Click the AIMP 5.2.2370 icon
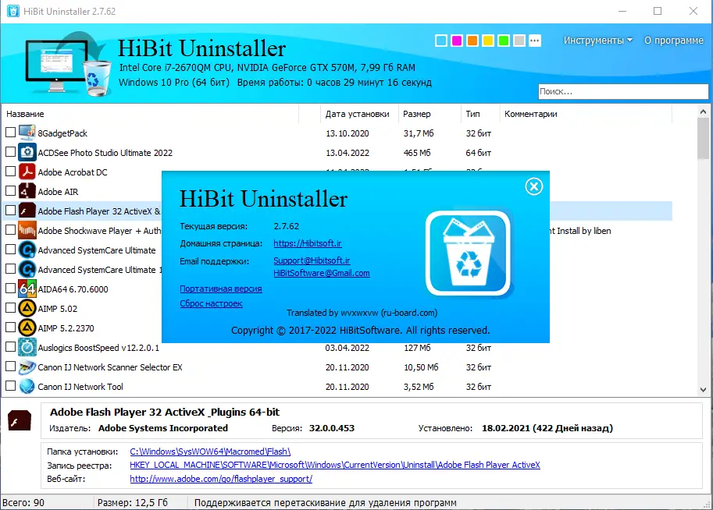Viewport: 713px width, 510px height. tap(27, 328)
